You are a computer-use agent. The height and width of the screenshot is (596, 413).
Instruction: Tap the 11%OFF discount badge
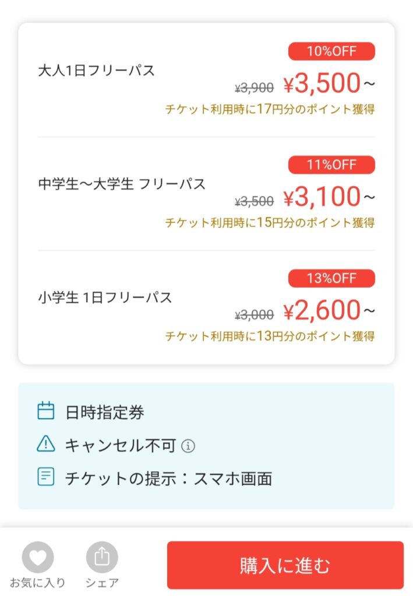331,165
